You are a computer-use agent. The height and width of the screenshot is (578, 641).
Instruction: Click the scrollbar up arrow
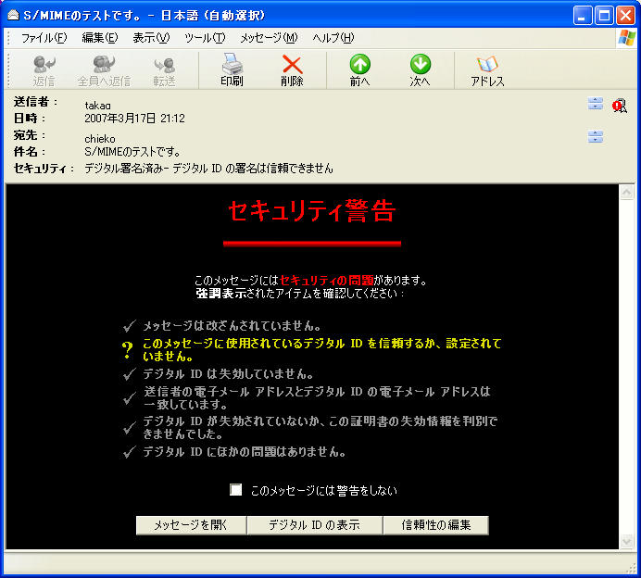[x=626, y=192]
